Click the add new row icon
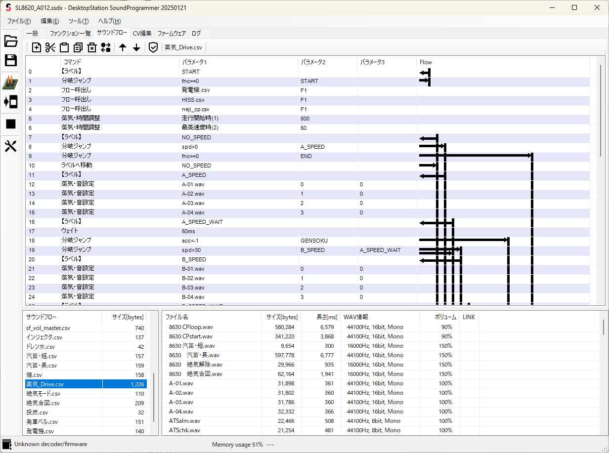Image resolution: width=609 pixels, height=453 pixels. coord(37,47)
